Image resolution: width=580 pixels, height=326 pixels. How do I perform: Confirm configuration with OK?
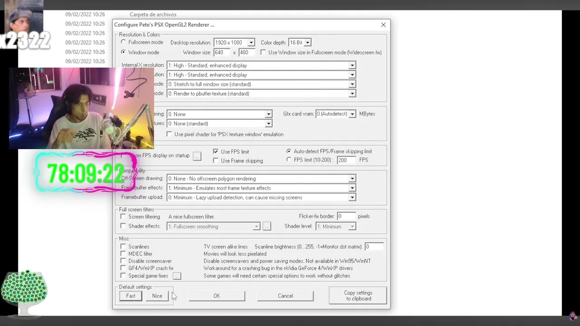pos(217,296)
